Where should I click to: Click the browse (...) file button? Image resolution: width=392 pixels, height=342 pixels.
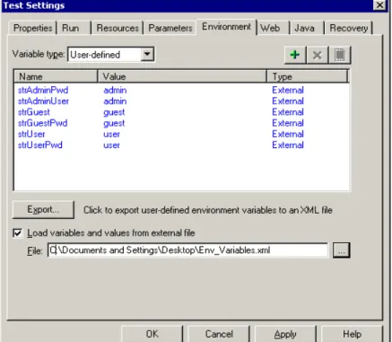(341, 250)
